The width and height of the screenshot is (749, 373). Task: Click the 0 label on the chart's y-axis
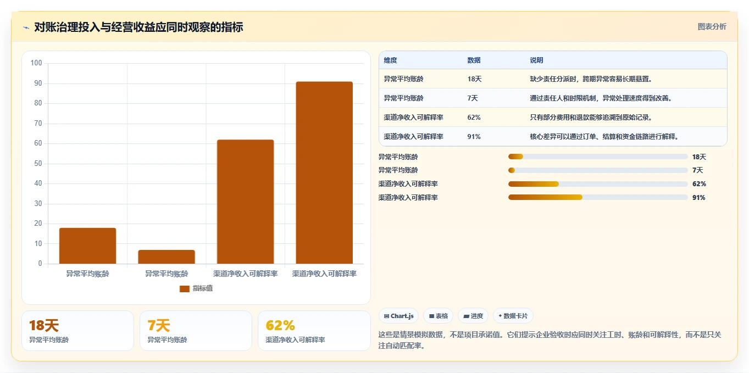click(40, 264)
